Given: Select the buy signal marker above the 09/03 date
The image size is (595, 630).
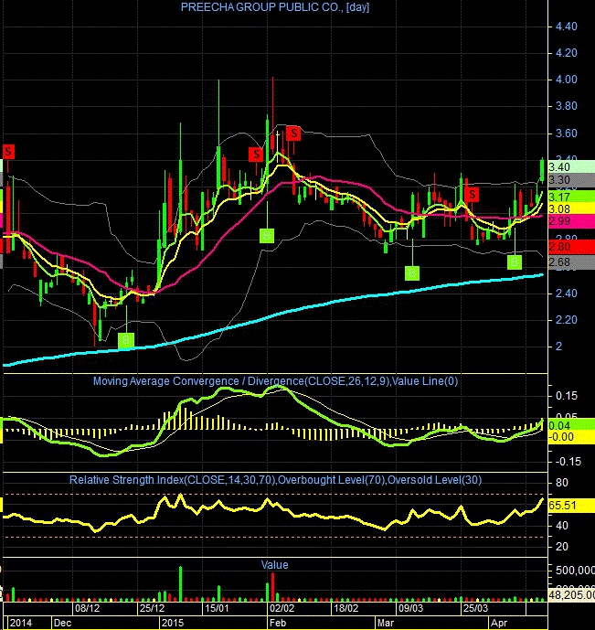Looking at the screenshot, I should (x=412, y=273).
